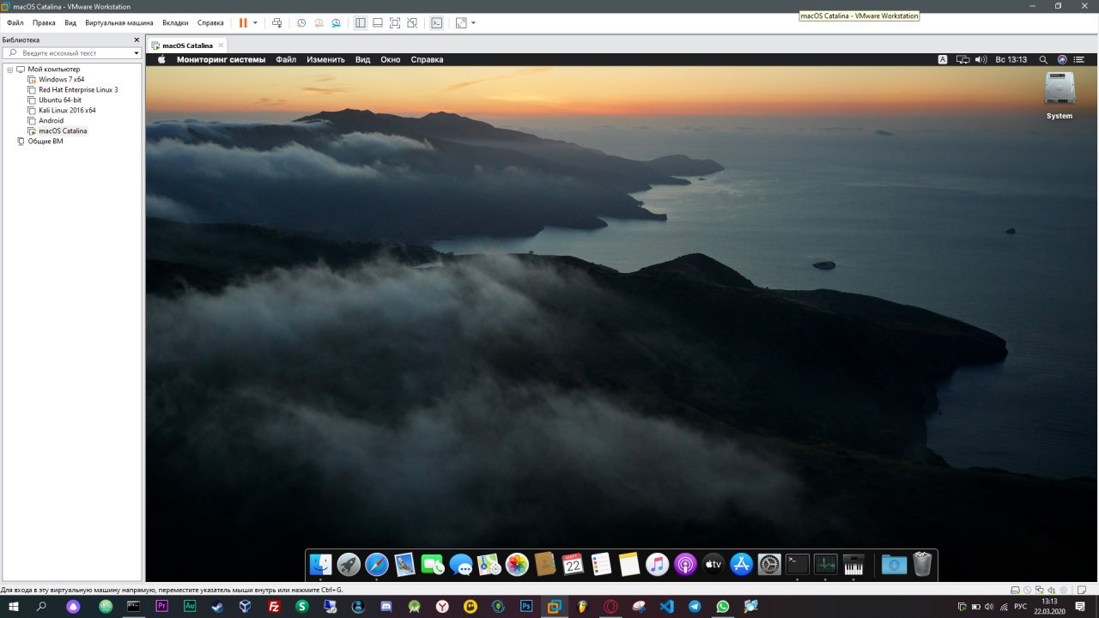
Task: Open Music from the Dock
Action: (x=657, y=564)
